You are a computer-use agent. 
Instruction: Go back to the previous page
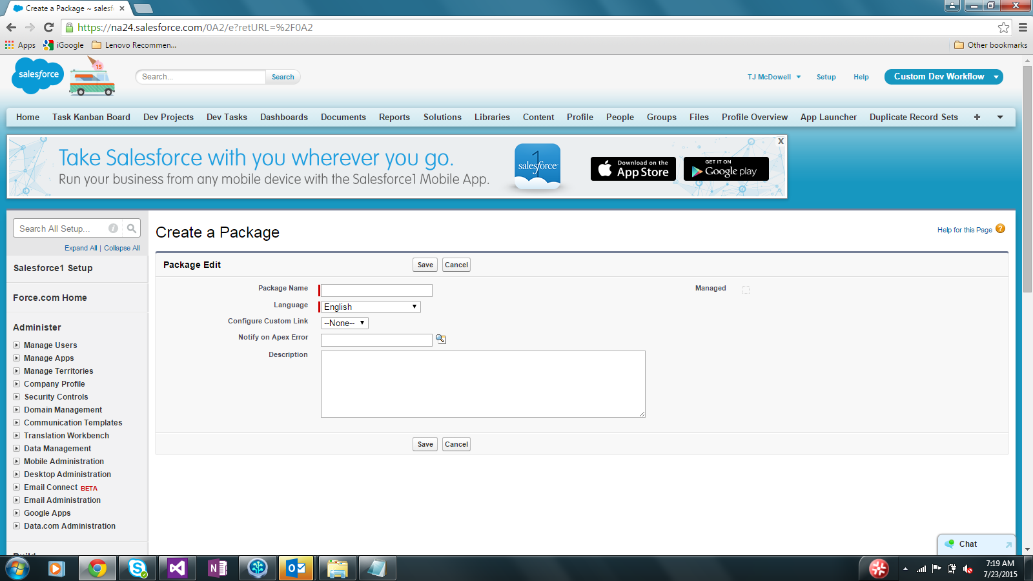[11, 27]
